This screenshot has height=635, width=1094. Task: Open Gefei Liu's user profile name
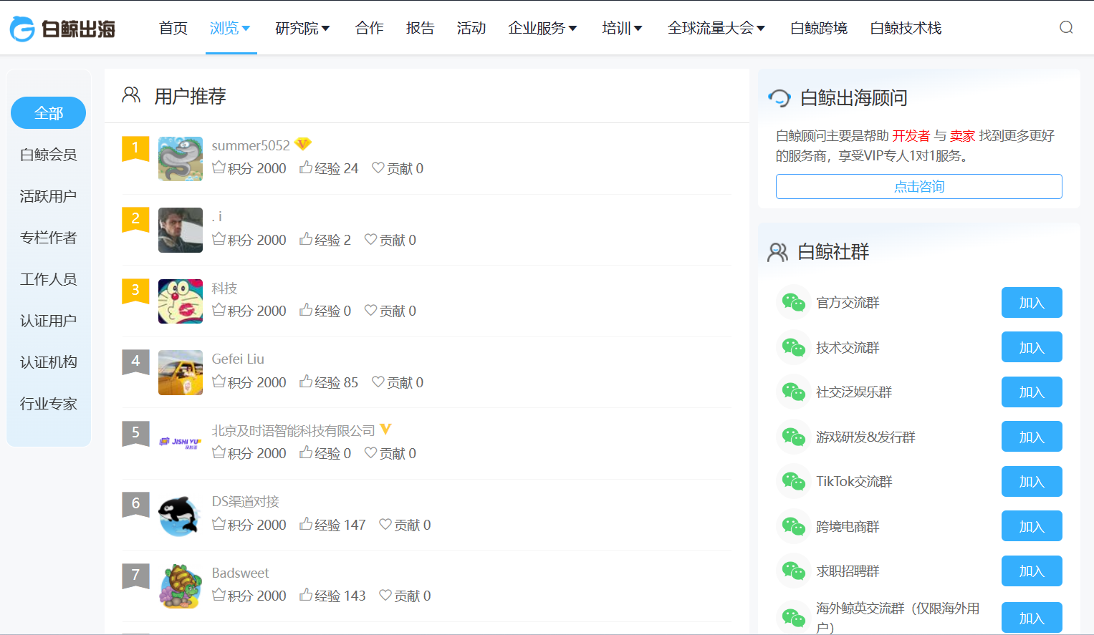(x=238, y=359)
